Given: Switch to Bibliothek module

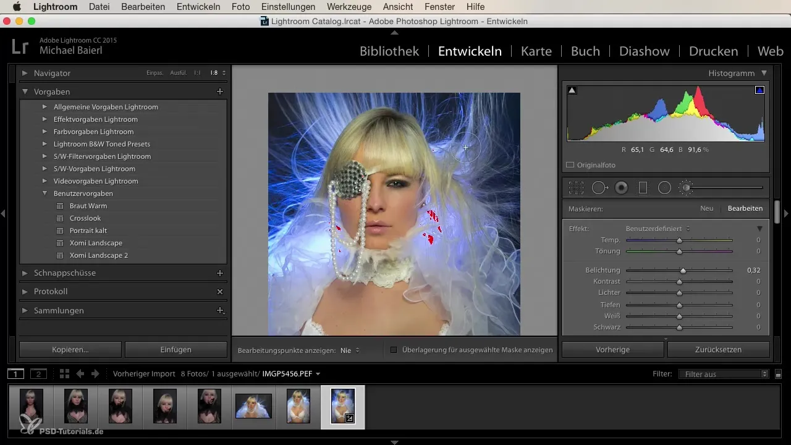Looking at the screenshot, I should (389, 51).
